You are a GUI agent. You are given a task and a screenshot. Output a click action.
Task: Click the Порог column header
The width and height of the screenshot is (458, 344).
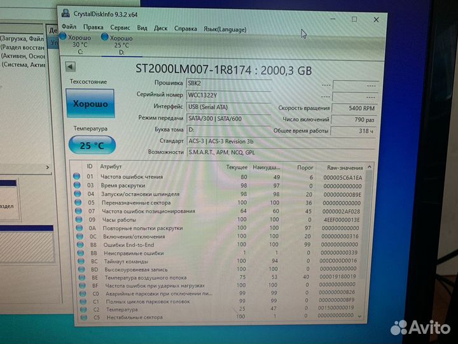click(x=305, y=168)
